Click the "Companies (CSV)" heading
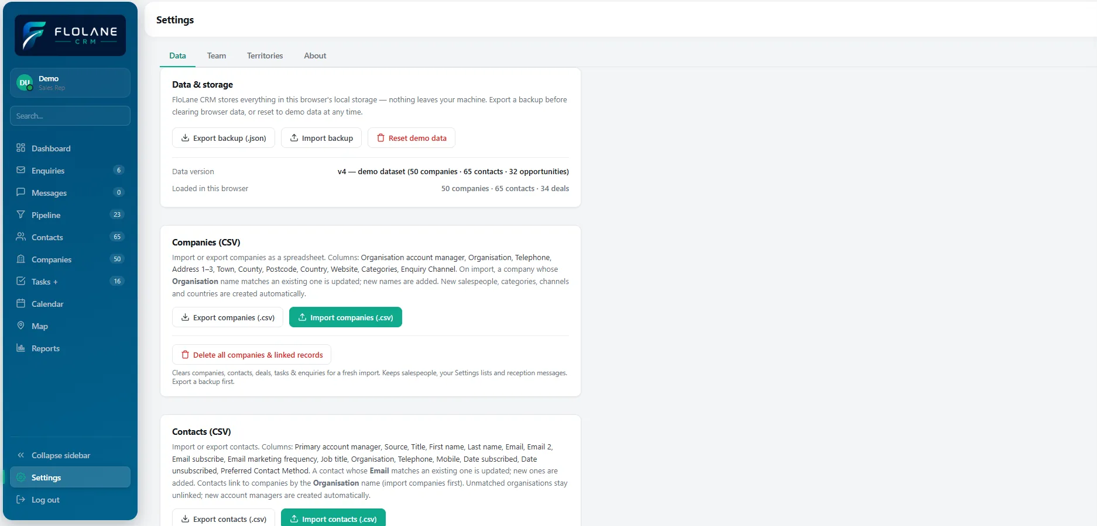This screenshot has height=526, width=1097. tap(206, 243)
